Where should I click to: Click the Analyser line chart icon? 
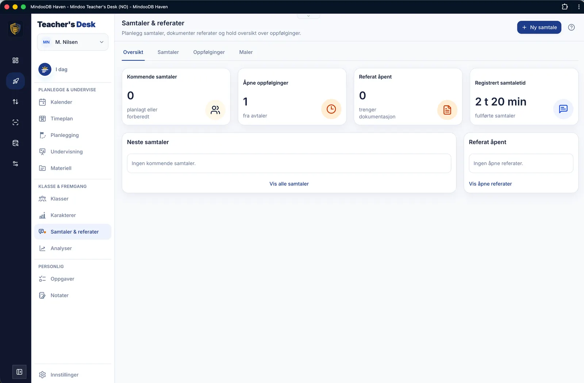tap(42, 248)
